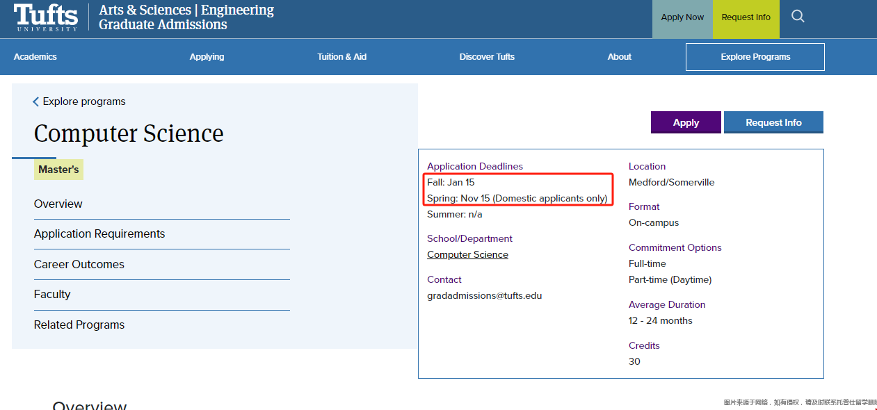This screenshot has width=877, height=410.
Task: Click the Format label
Action: tap(644, 207)
